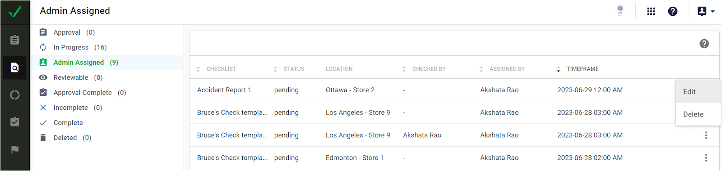Sort by STATUS column

click(289, 69)
